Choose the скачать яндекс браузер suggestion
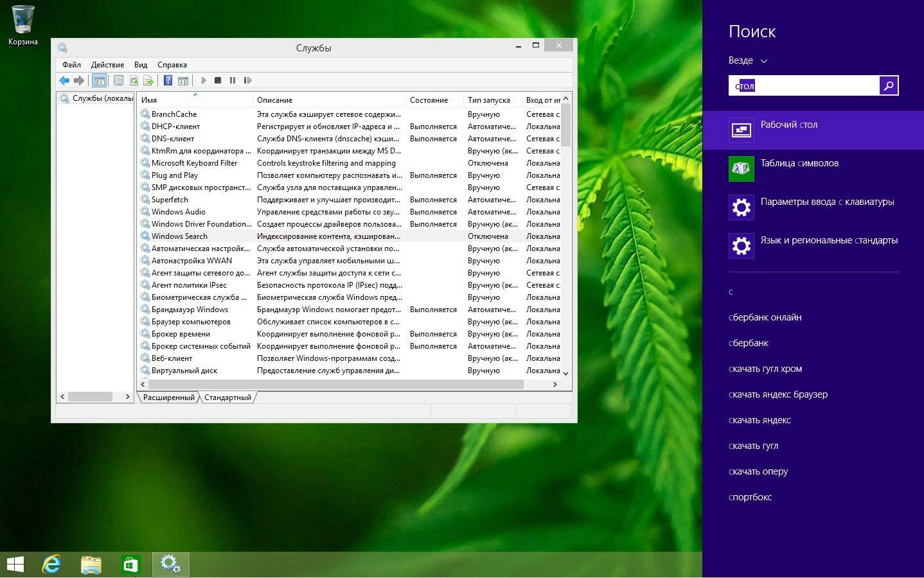This screenshot has height=578, width=924. (x=778, y=394)
